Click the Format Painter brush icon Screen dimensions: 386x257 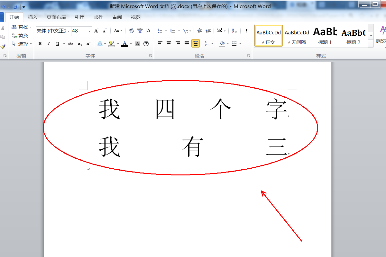3,47
